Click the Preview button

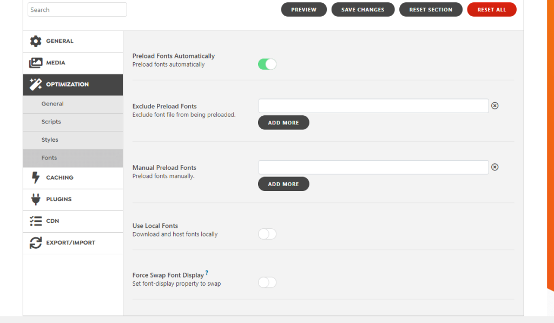304,10
